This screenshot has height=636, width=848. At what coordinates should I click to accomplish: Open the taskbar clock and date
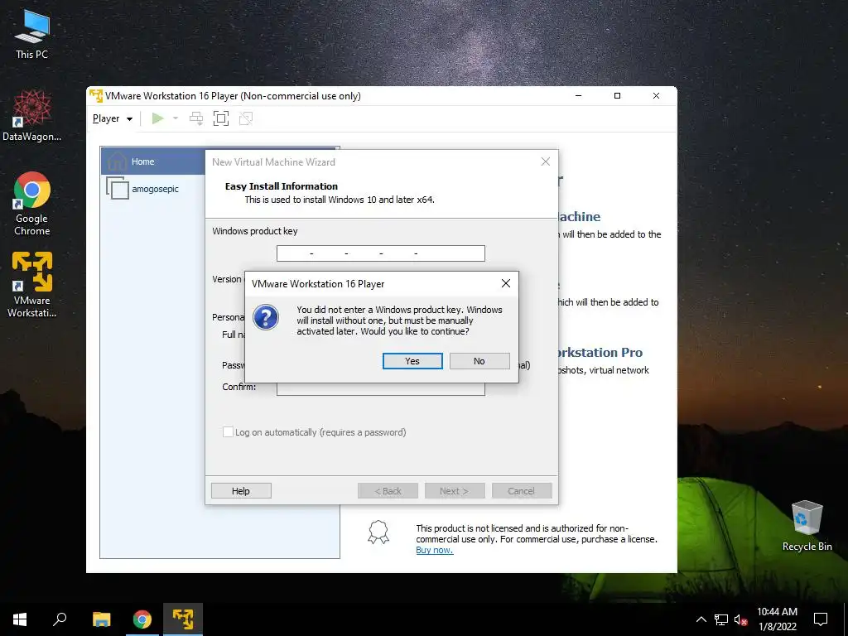tap(777, 619)
